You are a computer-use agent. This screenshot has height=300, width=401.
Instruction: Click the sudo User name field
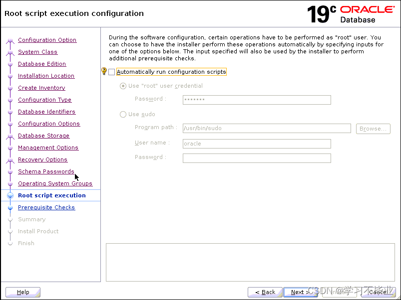click(x=257, y=143)
